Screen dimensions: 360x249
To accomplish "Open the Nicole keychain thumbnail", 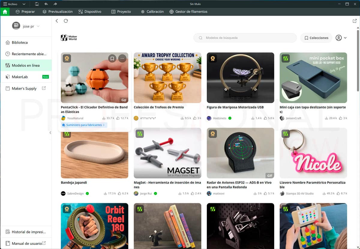I will 313,153.
